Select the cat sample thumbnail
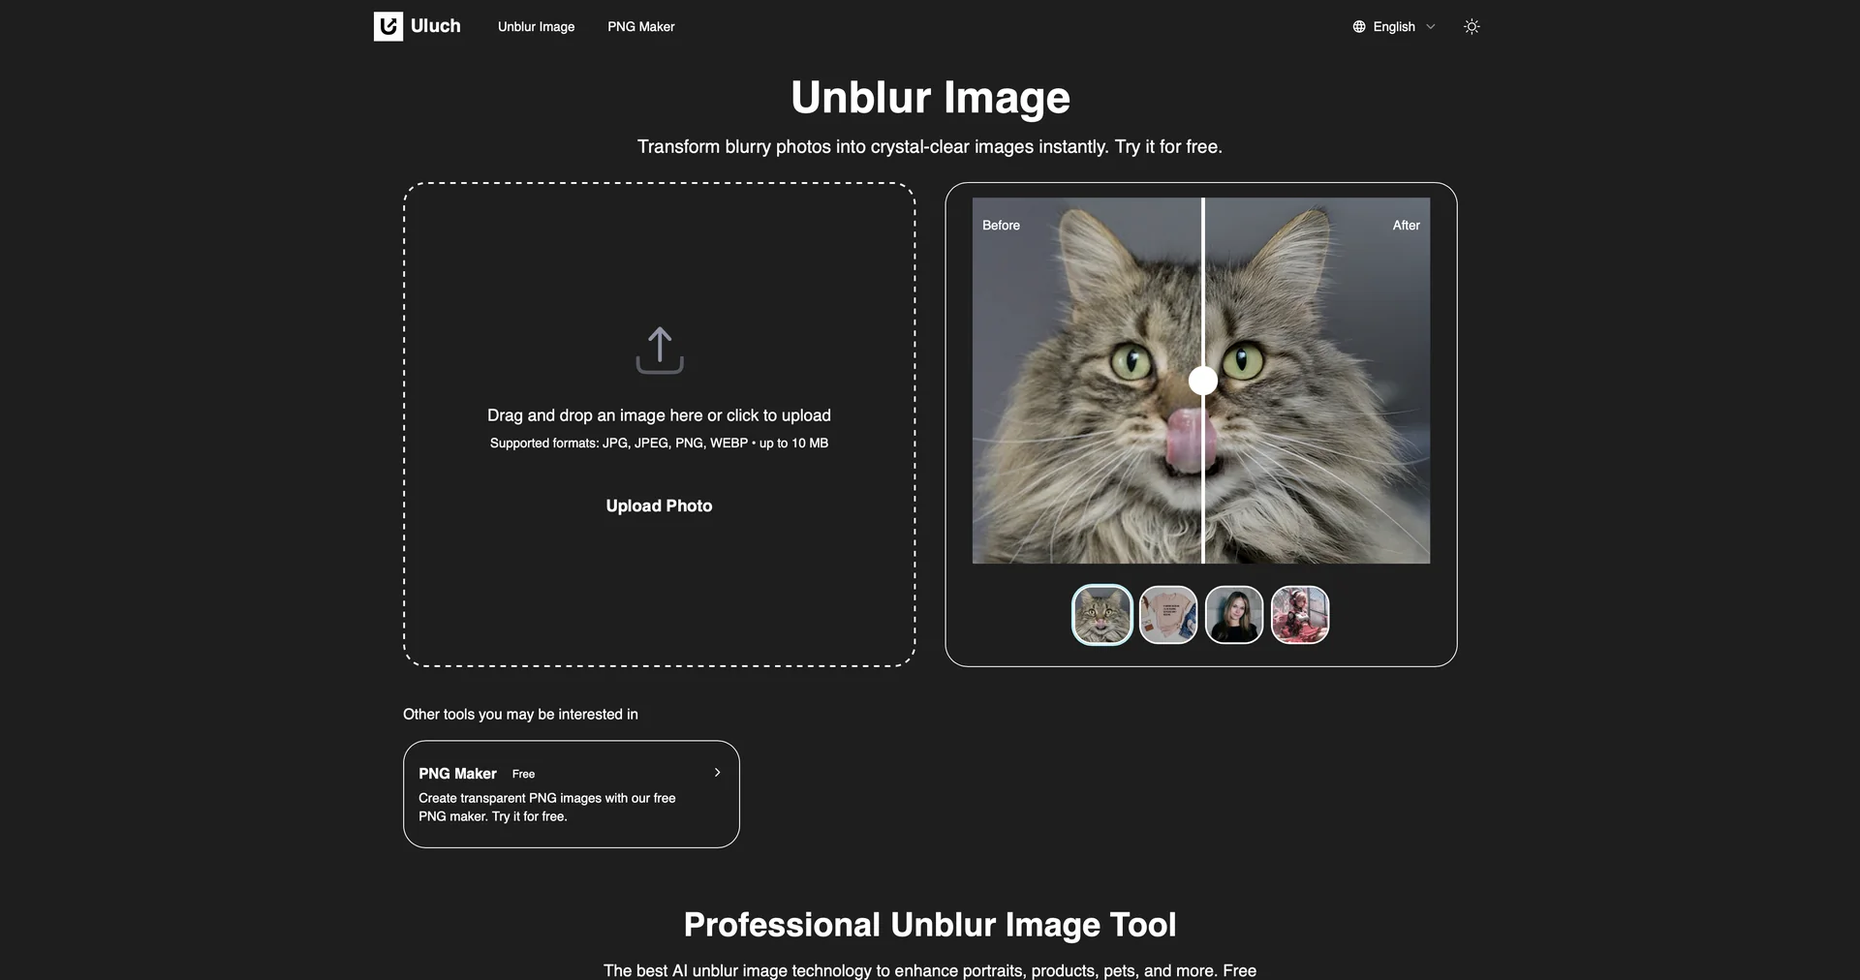Screen dimensions: 1860x980 click(1102, 615)
